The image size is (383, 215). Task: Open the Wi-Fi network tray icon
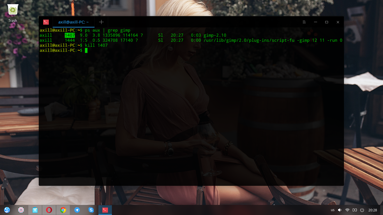point(347,210)
